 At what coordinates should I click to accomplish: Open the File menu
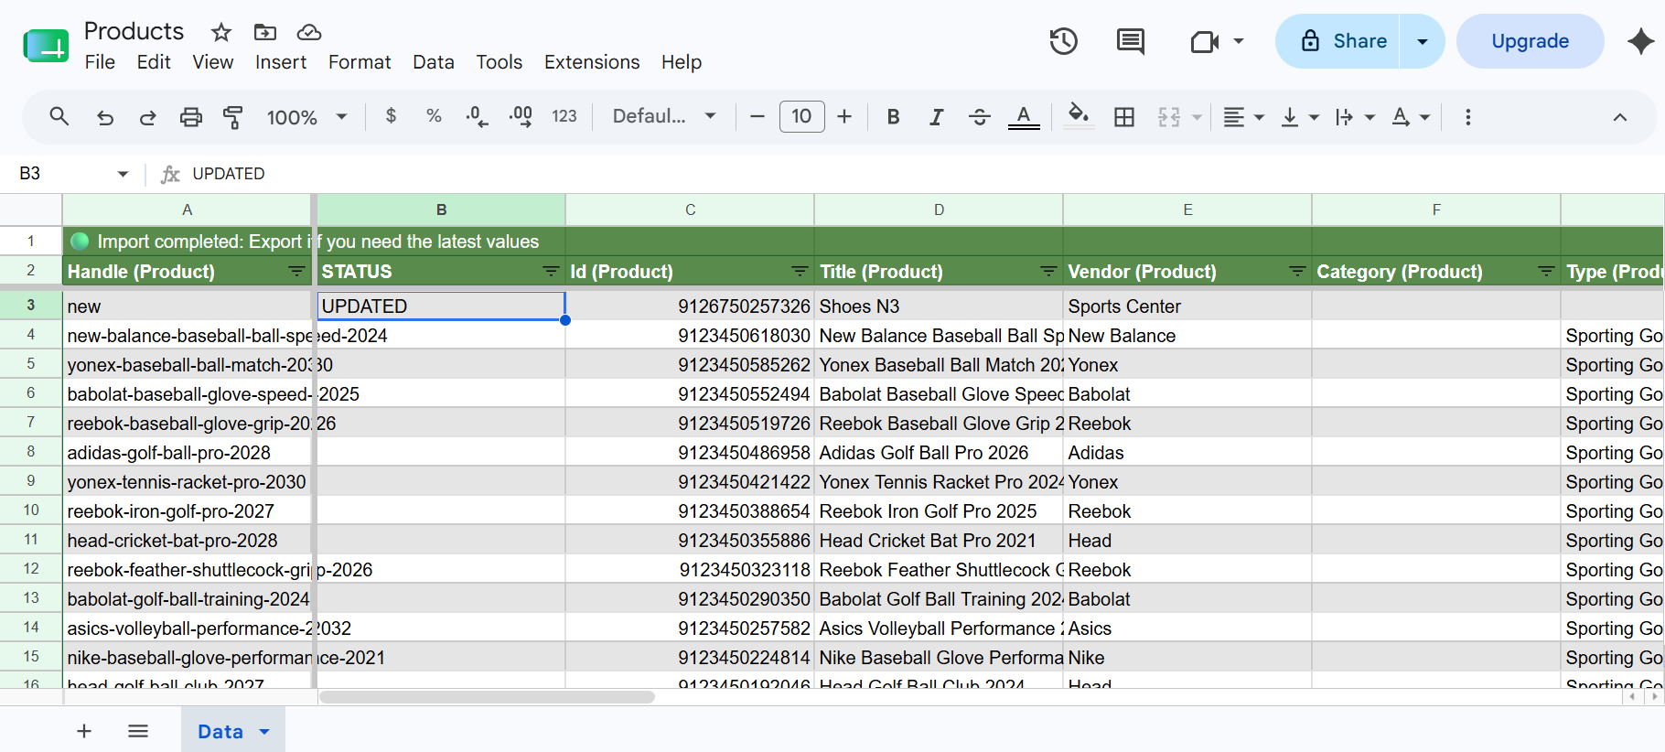point(100,62)
